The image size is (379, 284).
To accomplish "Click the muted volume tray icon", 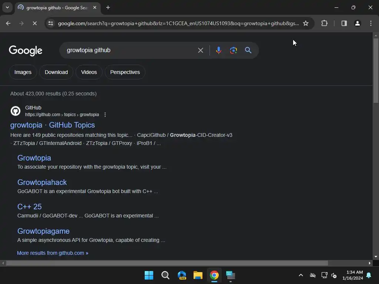I will pyautogui.click(x=334, y=275).
